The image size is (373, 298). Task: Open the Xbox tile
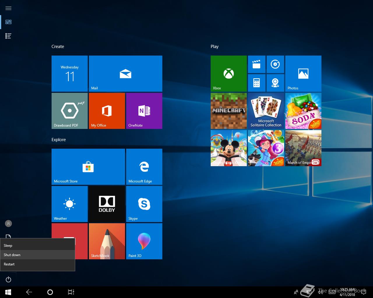pos(229,74)
